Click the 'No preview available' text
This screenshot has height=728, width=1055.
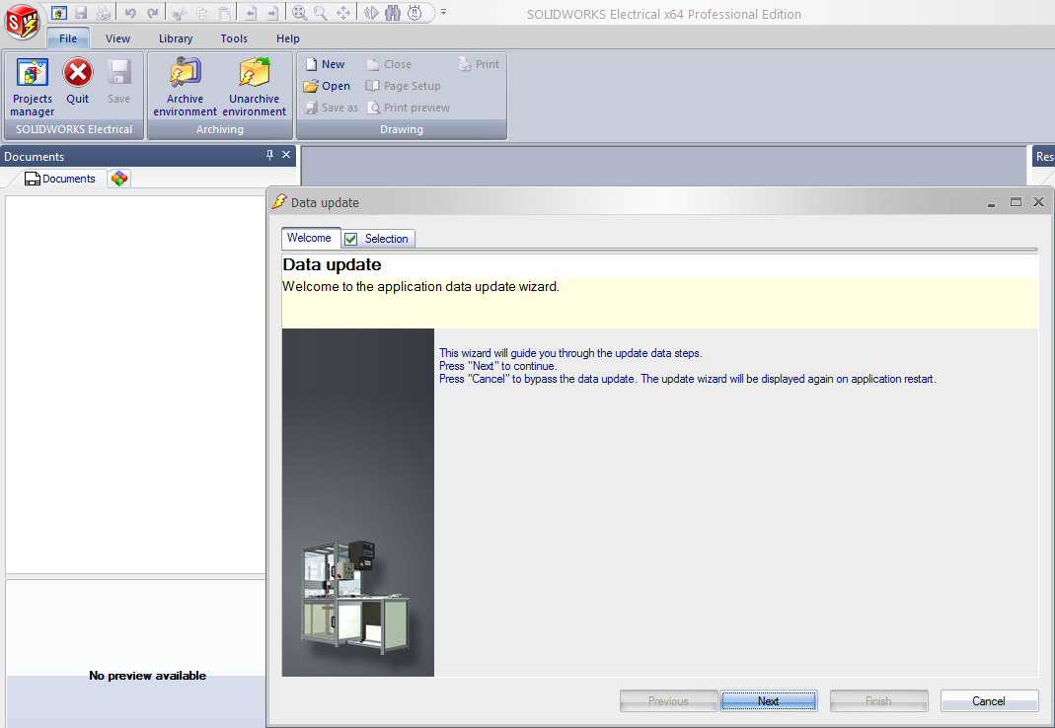pos(147,676)
